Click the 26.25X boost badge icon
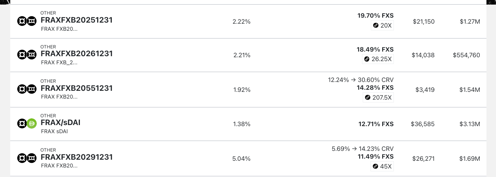This screenshot has width=496, height=177. coord(367,59)
